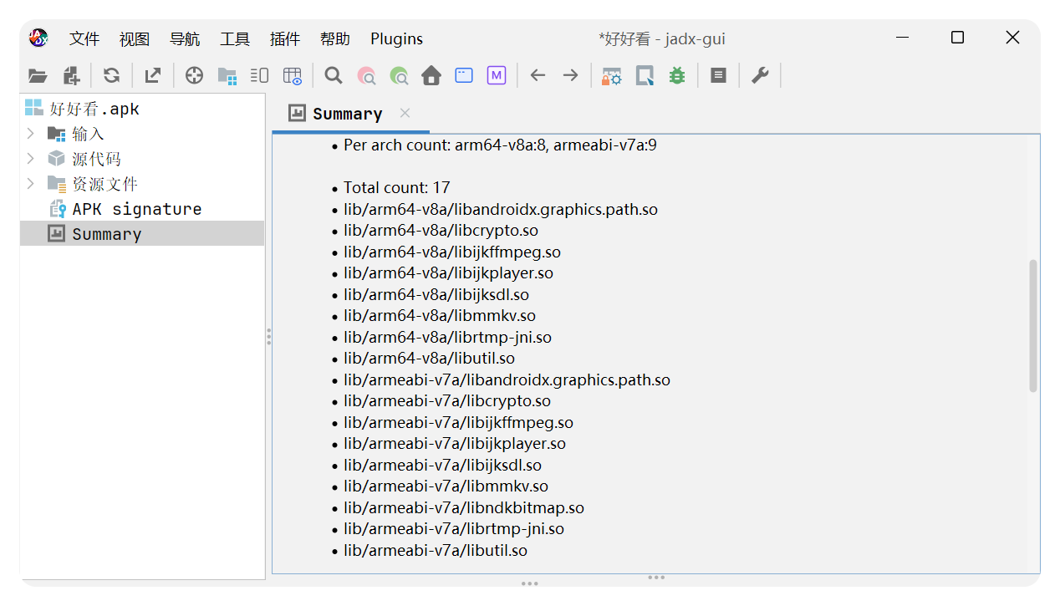The width and height of the screenshot is (1060, 606).
Task: Toggle the preview tab icon
Action: pos(259,76)
